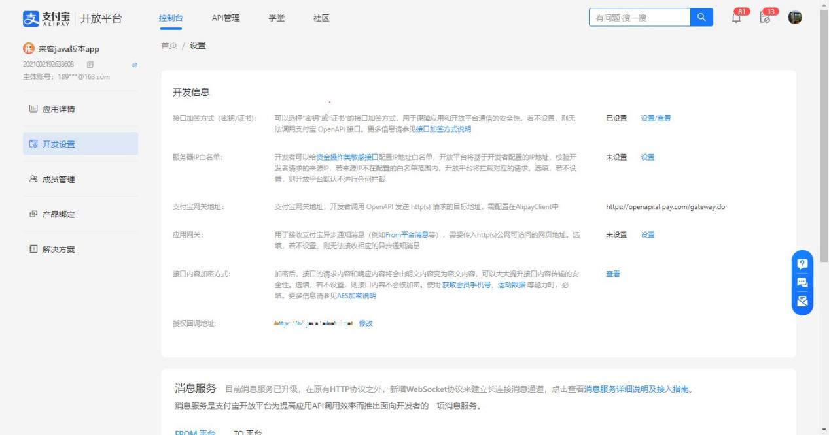Select 解决方案 in the sidebar

point(80,250)
